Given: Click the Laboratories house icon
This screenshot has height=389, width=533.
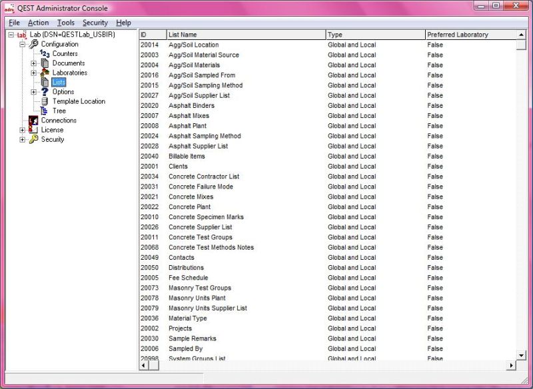Looking at the screenshot, I should click(x=44, y=73).
